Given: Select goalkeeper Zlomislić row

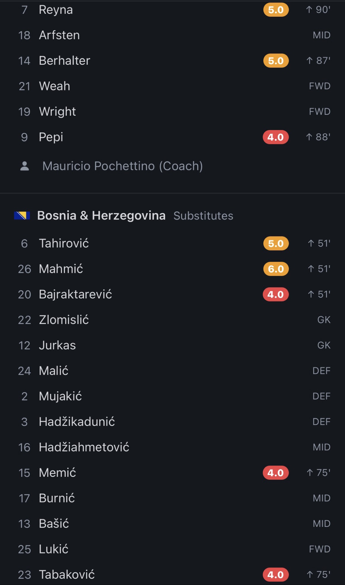Looking at the screenshot, I should click(x=172, y=320).
